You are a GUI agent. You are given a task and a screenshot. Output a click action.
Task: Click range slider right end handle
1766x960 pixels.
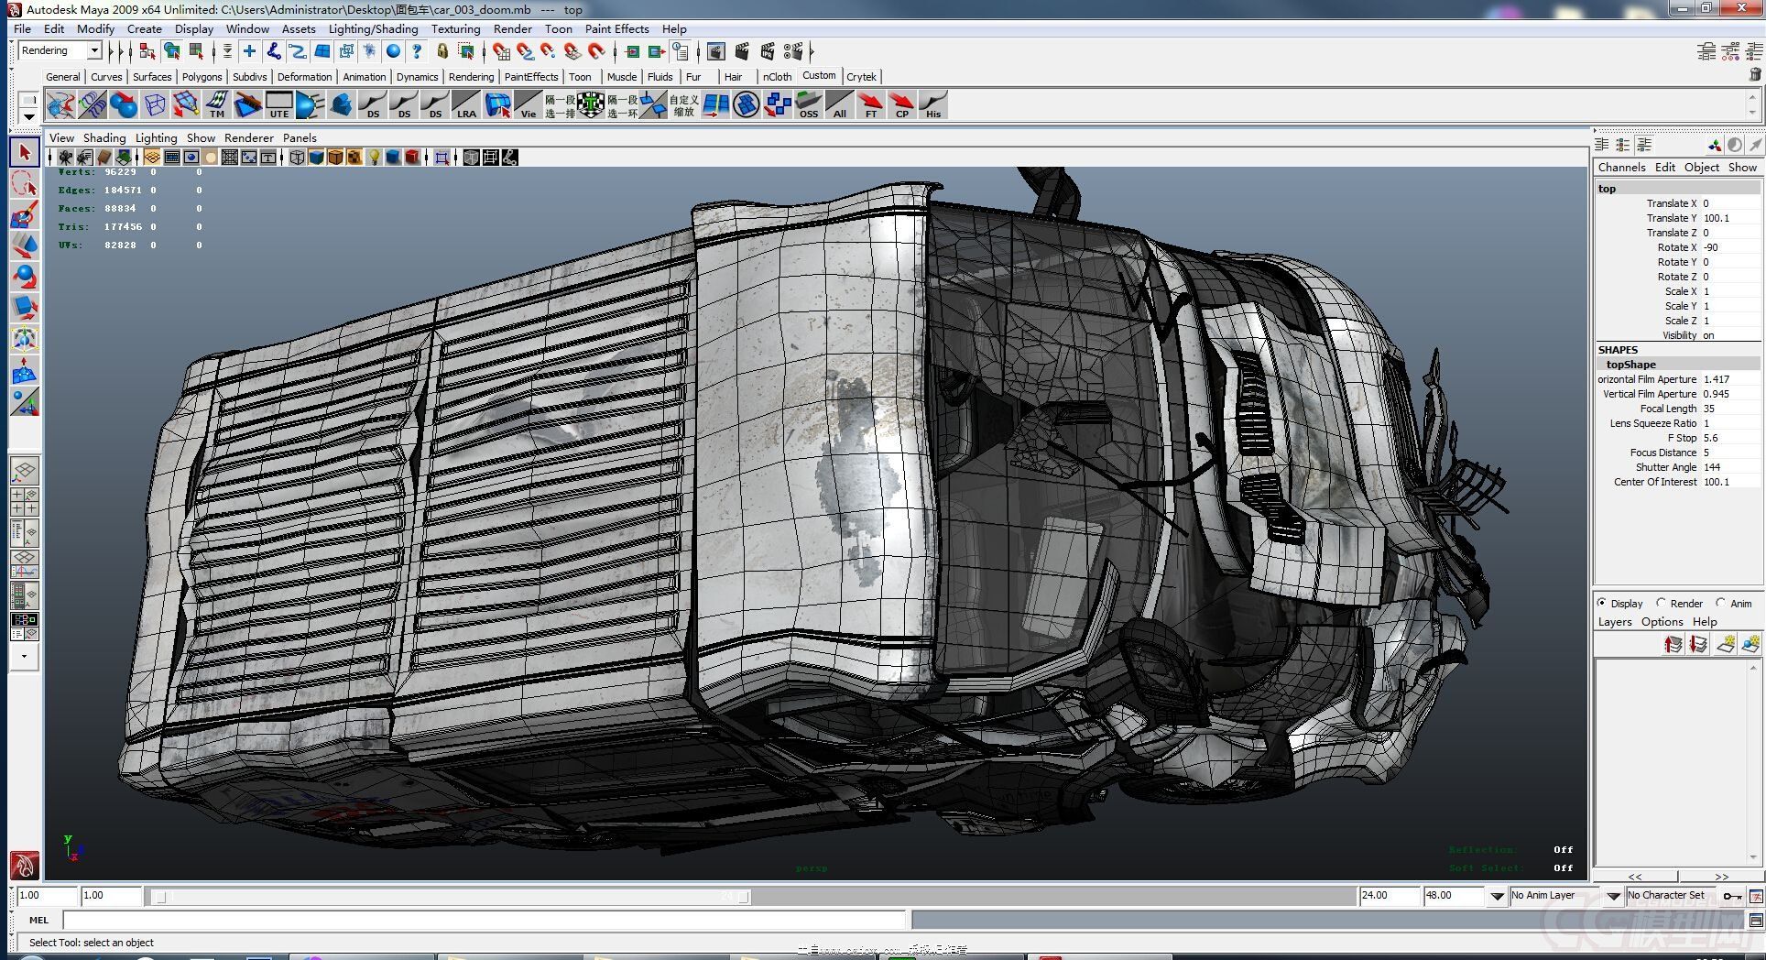pyautogui.click(x=744, y=897)
